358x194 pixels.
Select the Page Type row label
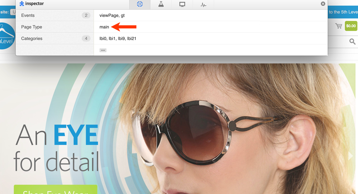coord(32,27)
